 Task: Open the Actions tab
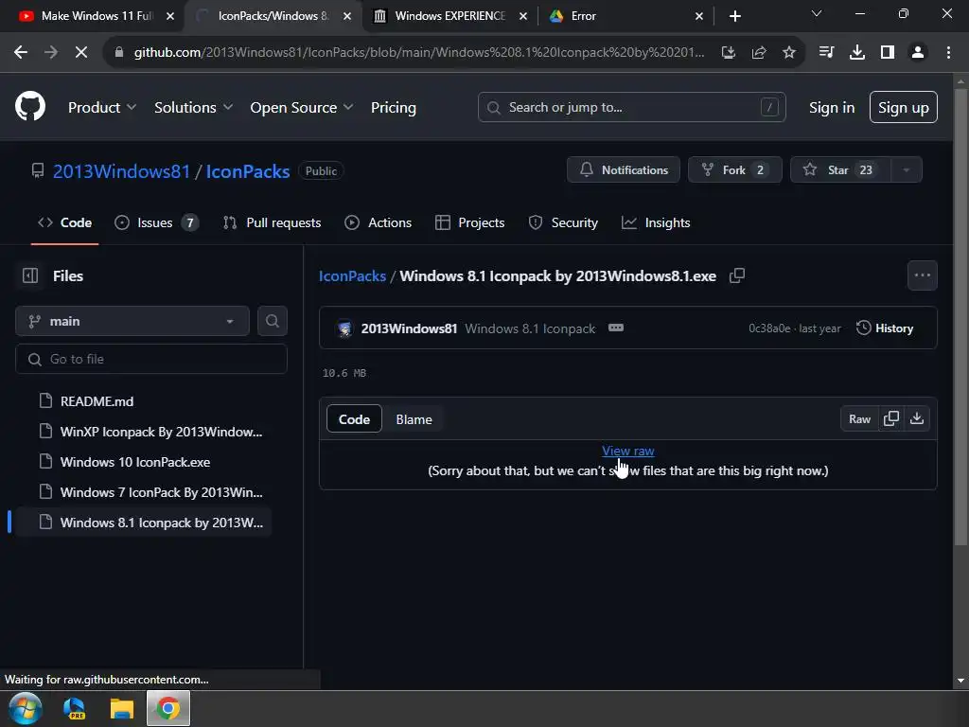(x=379, y=222)
